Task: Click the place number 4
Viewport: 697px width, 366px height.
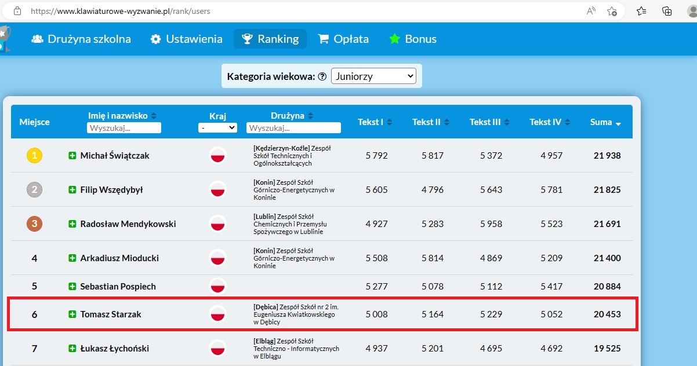Action: click(x=34, y=258)
